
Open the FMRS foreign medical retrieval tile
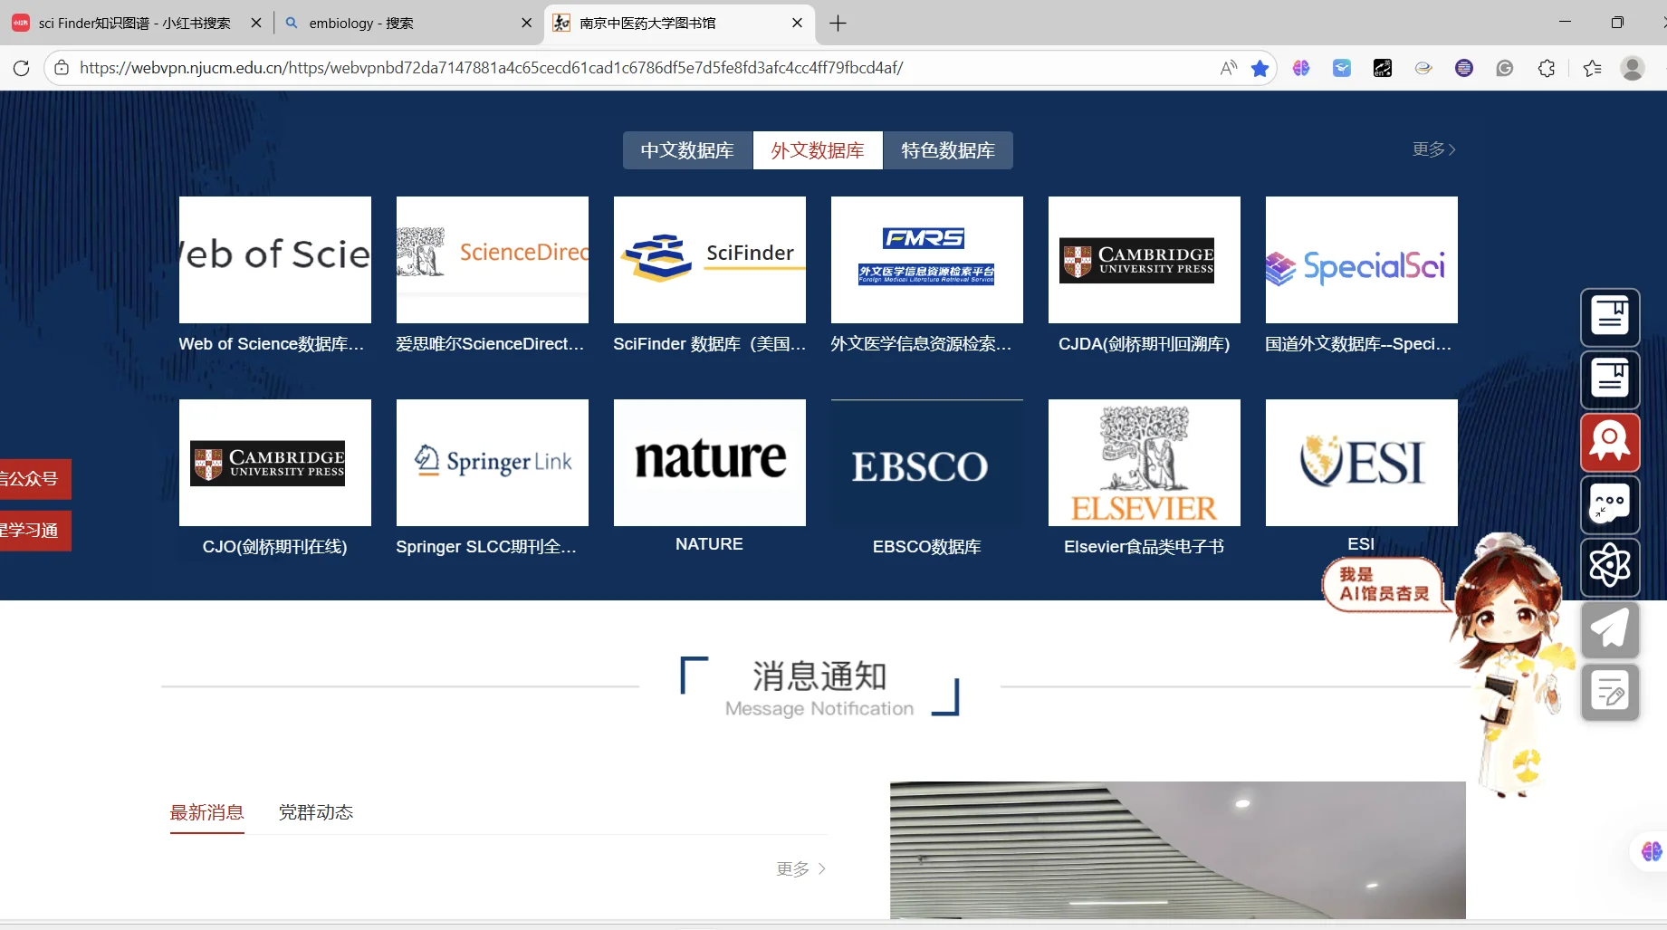pos(927,260)
